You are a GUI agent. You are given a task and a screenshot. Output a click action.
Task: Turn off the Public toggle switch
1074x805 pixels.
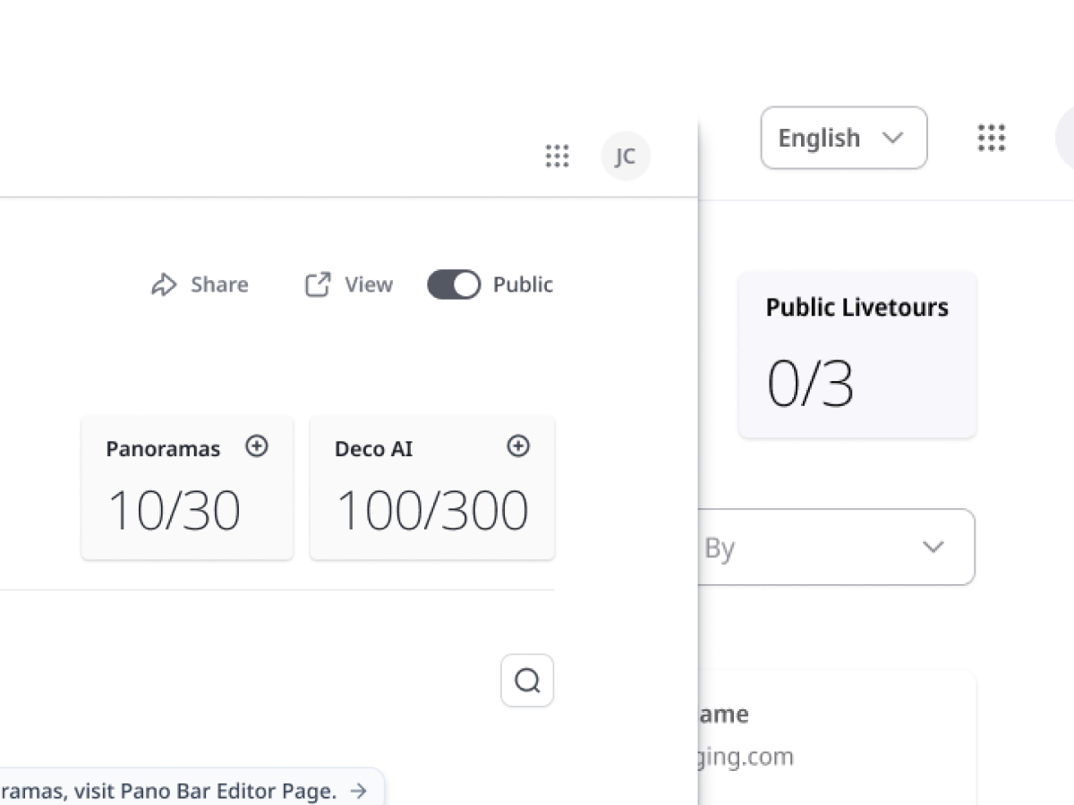[454, 284]
